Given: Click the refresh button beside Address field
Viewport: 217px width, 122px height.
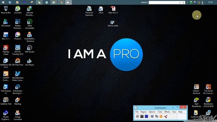Looking at the screenshot, I should click(x=183, y=2).
